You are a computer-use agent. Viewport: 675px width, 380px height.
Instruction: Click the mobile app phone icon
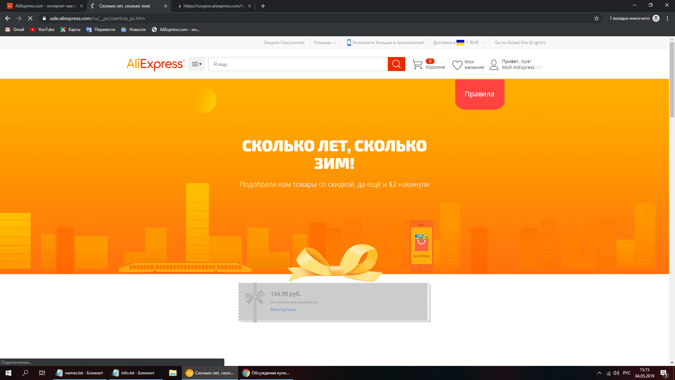click(349, 43)
